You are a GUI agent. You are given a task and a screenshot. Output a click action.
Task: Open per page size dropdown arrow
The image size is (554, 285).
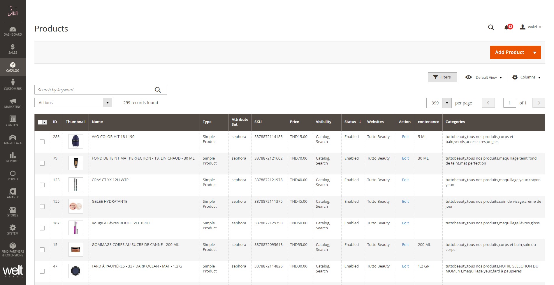coord(447,103)
